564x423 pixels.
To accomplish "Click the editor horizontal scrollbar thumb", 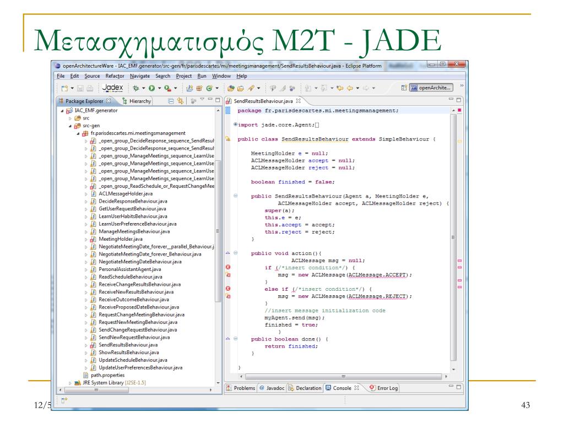I will (344, 377).
